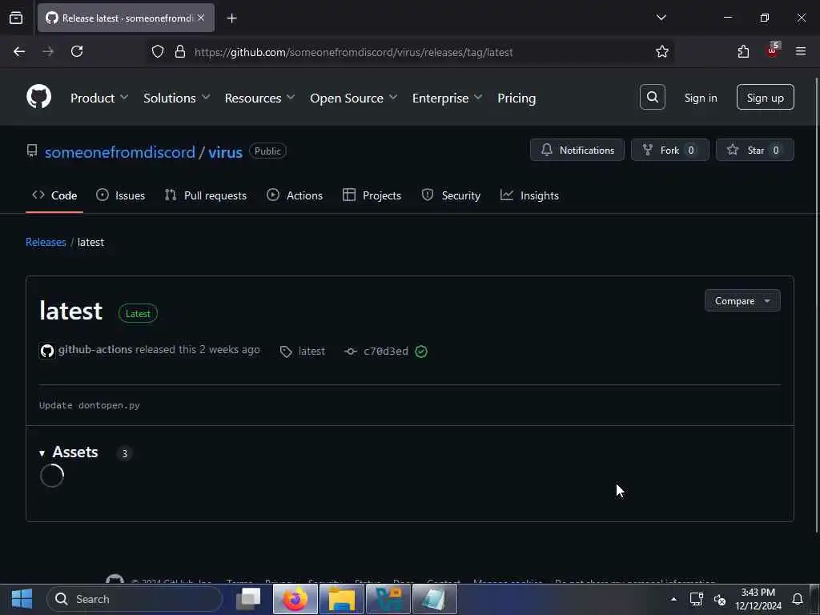Open the virus repository link
The image size is (820, 615).
click(225, 152)
